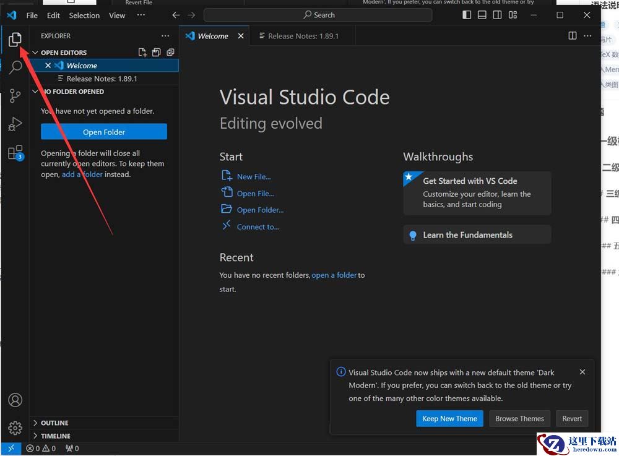This screenshot has height=456, width=619.
Task: Click New Untitled File icon in Open Editors
Action: point(142,53)
